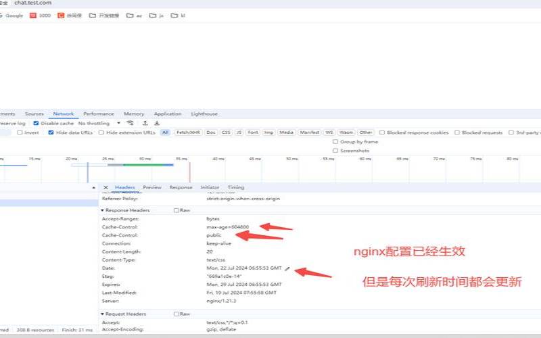Enable the Group by frame checkbox
The width and height of the screenshot is (541, 338).
[335, 142]
